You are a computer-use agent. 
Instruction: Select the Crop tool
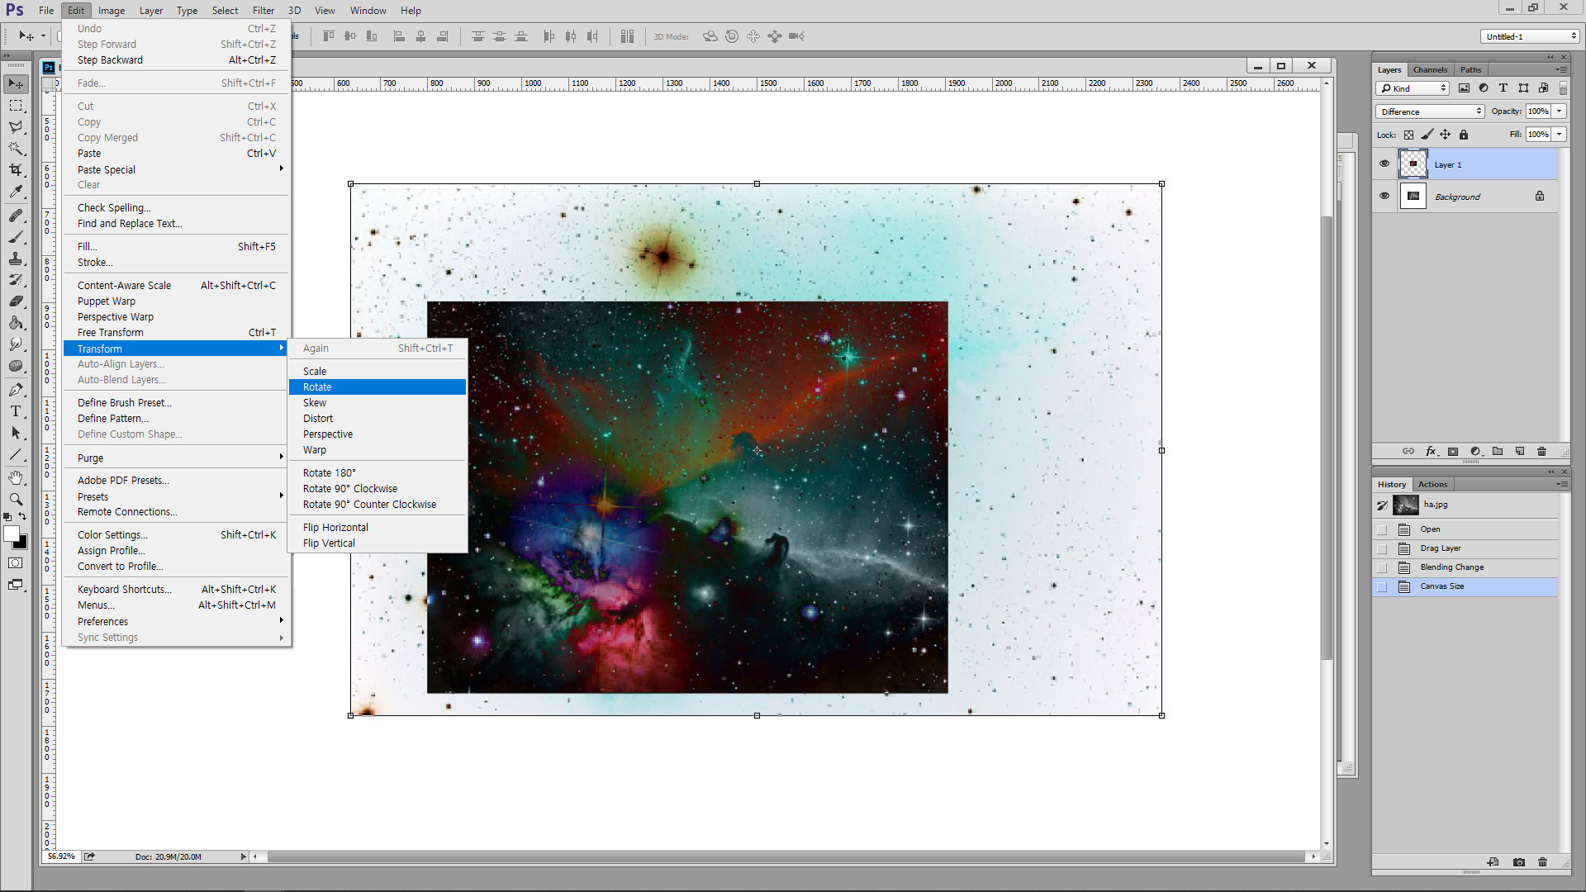tap(16, 170)
